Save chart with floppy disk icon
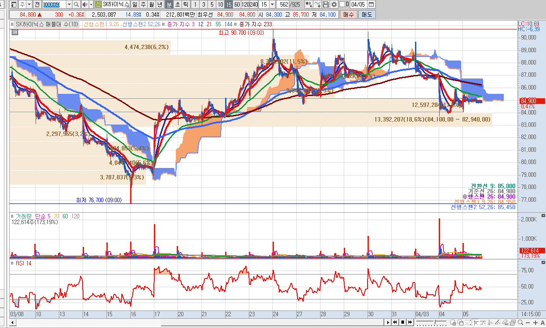This screenshot has width=546, height=328. click(326, 4)
